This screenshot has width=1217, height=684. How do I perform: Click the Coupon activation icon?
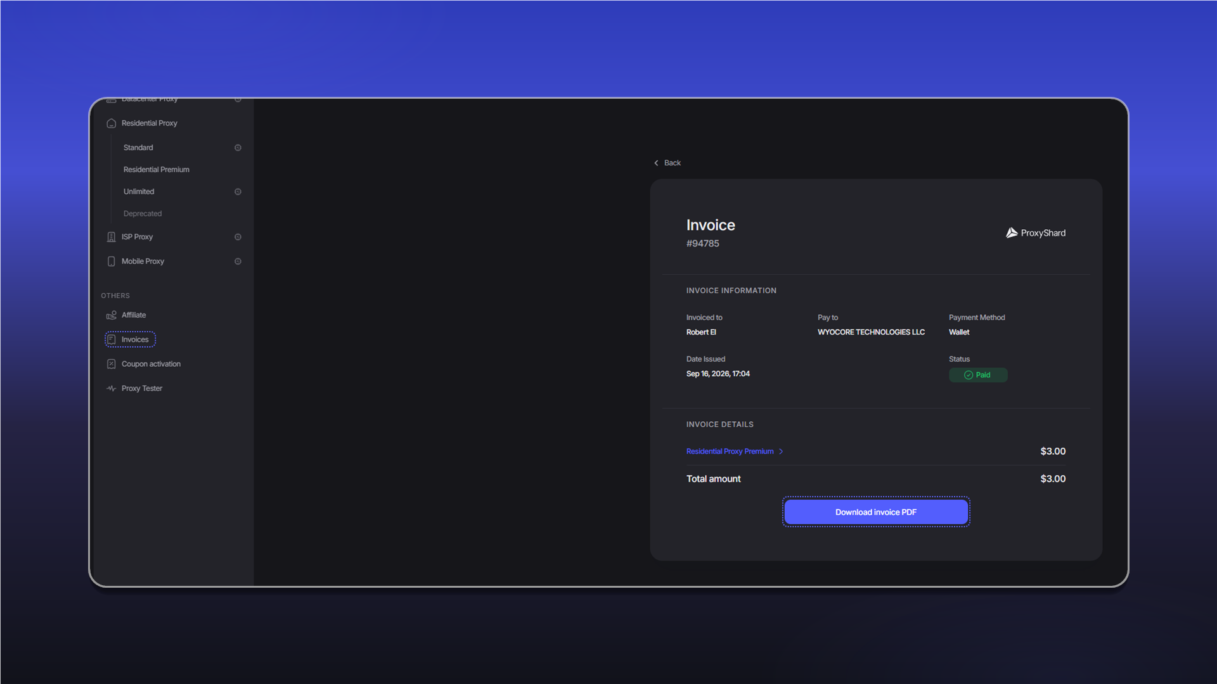pyautogui.click(x=112, y=364)
